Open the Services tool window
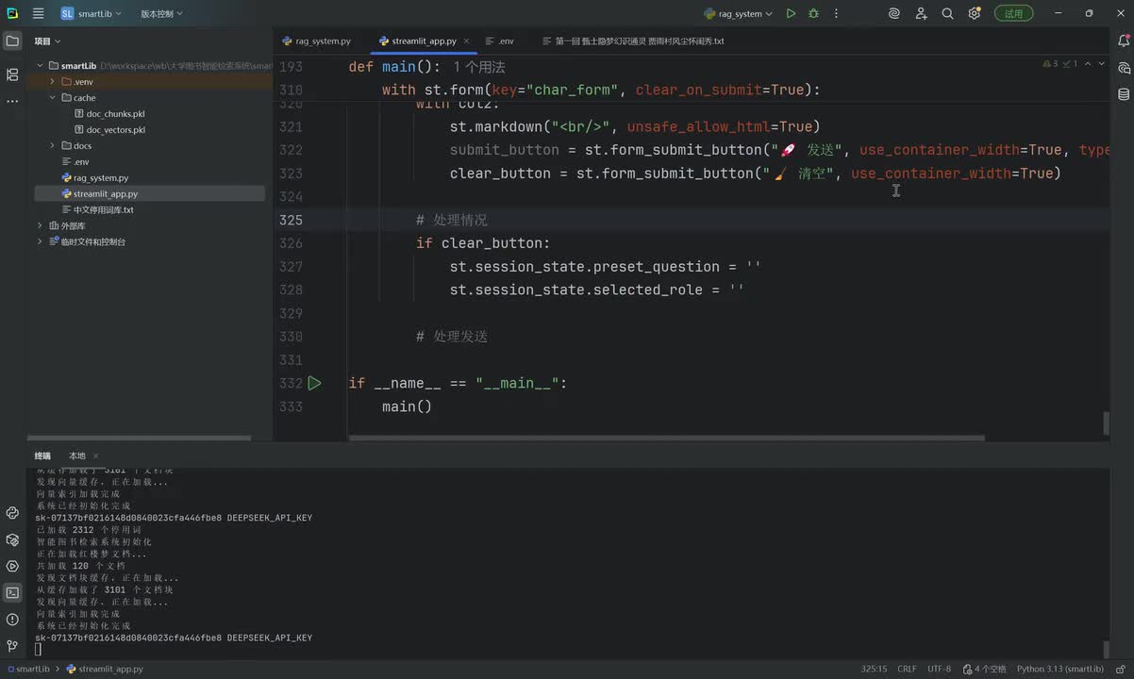Screen dimensions: 1134x679 coord(12,566)
